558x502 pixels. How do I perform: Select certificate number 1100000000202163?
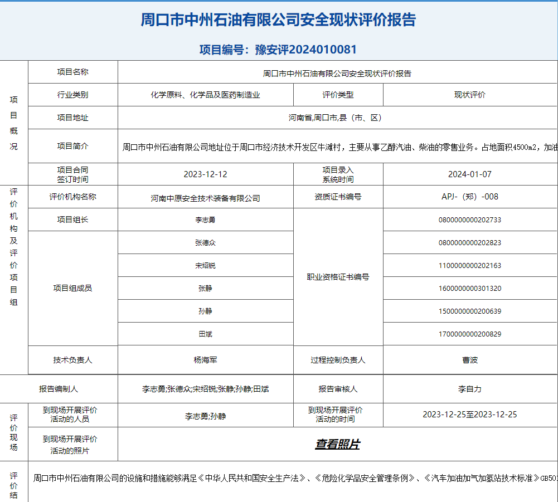(470, 265)
